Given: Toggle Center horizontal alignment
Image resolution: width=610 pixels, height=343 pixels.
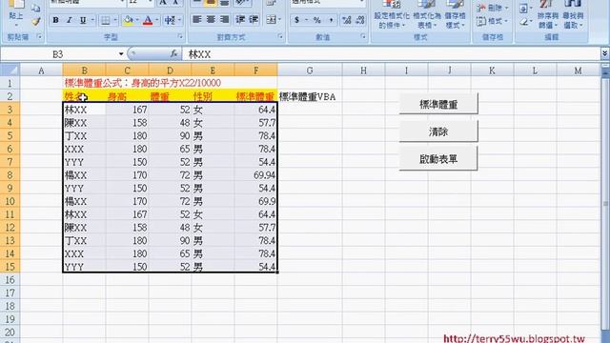Looking at the screenshot, I should (x=211, y=19).
